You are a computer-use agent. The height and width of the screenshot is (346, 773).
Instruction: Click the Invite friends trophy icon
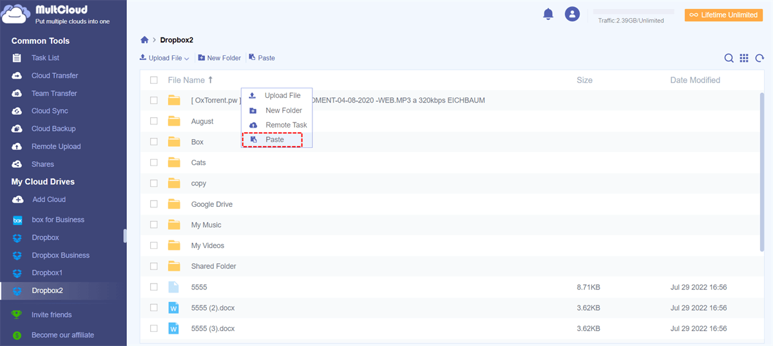(x=17, y=315)
